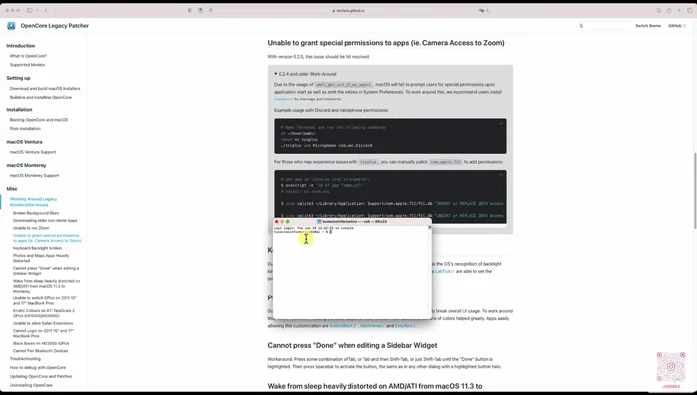This screenshot has width=697, height=395.
Task: Open the EasyRes link
Action: click(x=405, y=326)
